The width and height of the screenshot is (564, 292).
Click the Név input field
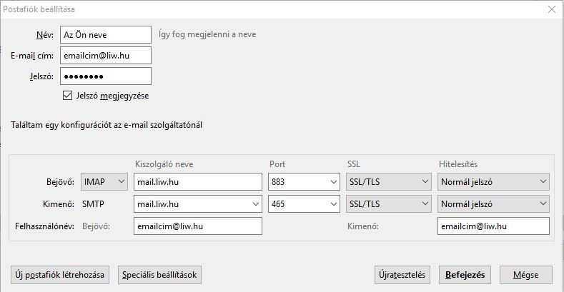point(106,34)
